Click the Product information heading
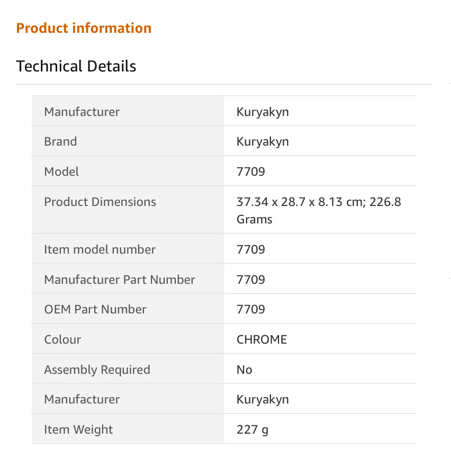This screenshot has height=467, width=451. pos(84,28)
